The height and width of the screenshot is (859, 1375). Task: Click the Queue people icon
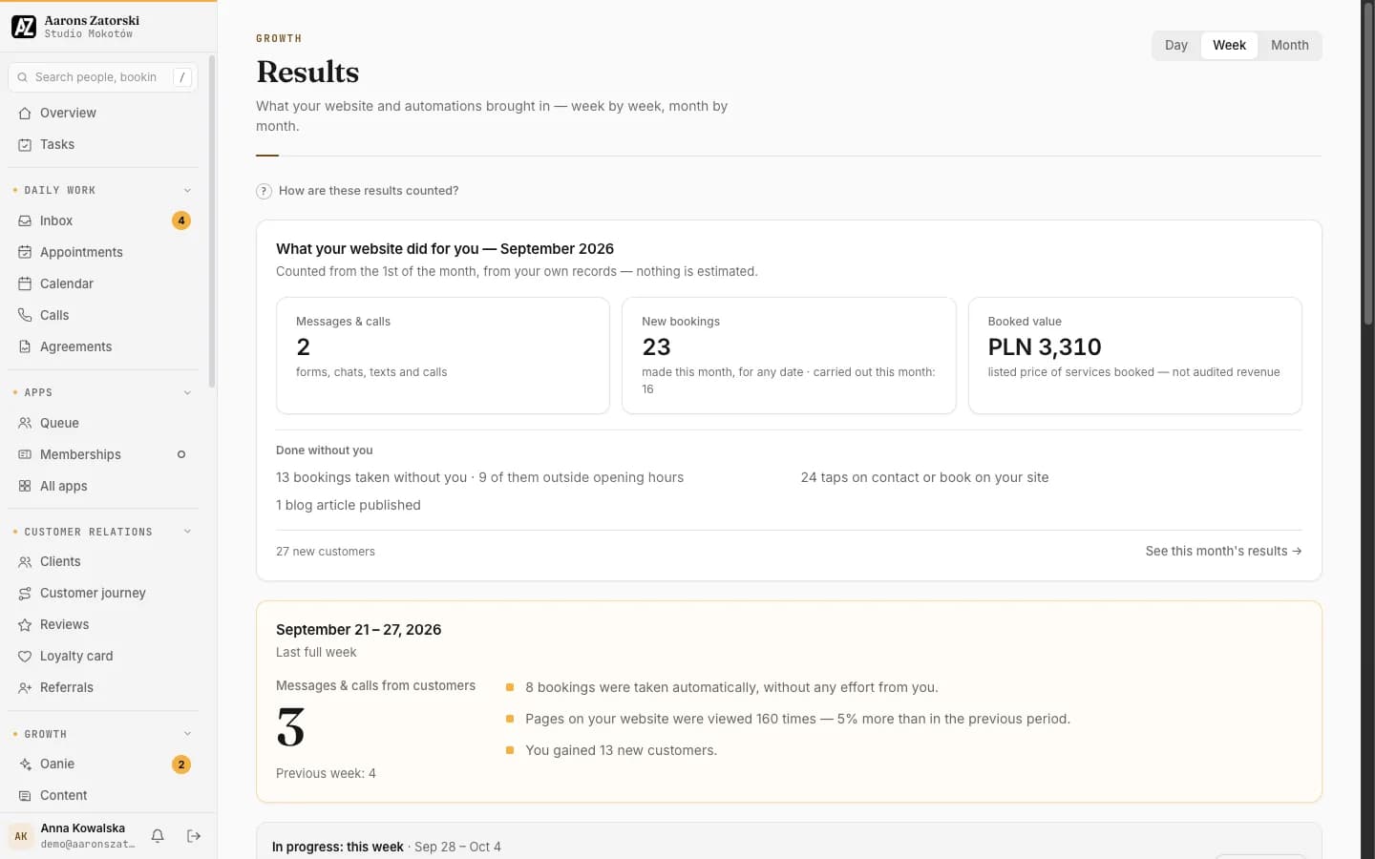pos(25,423)
